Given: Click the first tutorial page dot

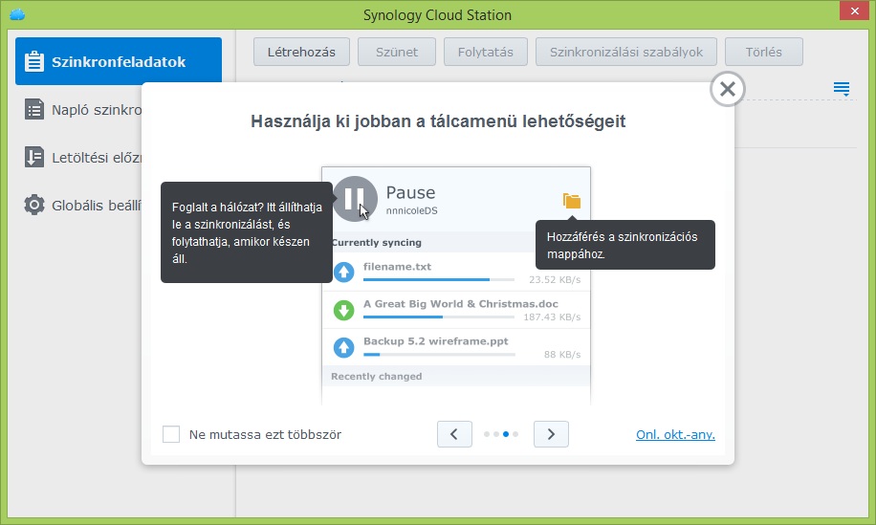Looking at the screenshot, I should pos(487,434).
